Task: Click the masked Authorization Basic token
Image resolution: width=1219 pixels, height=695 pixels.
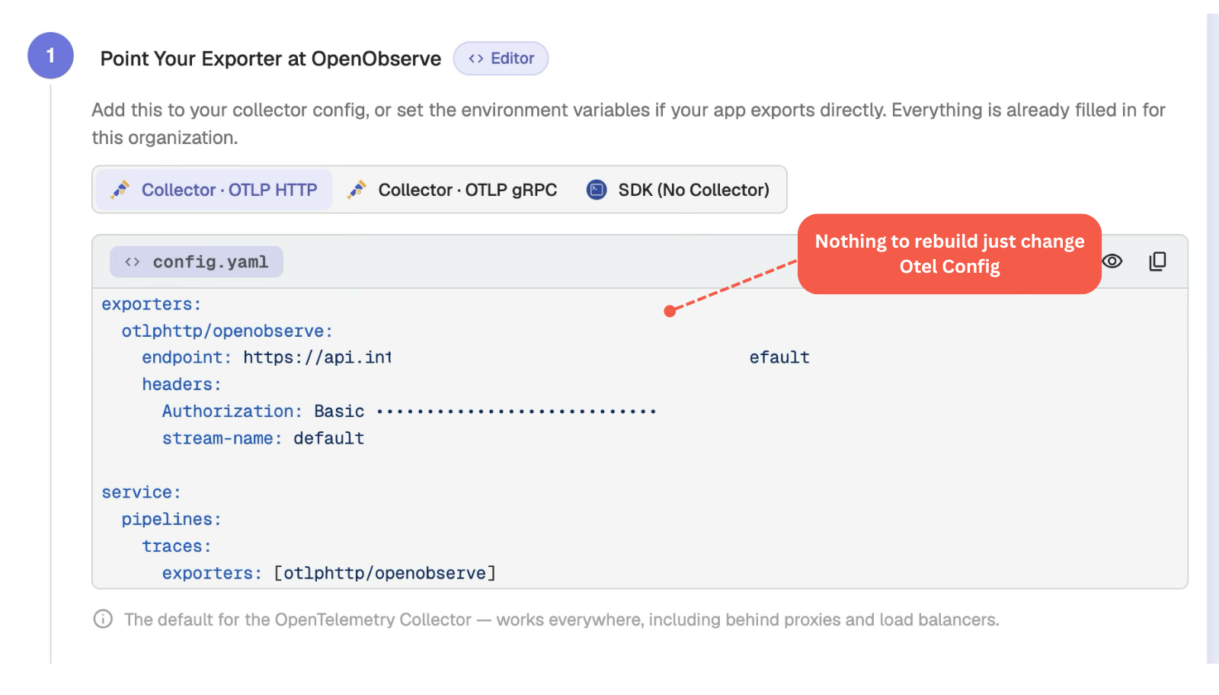Action: click(516, 412)
